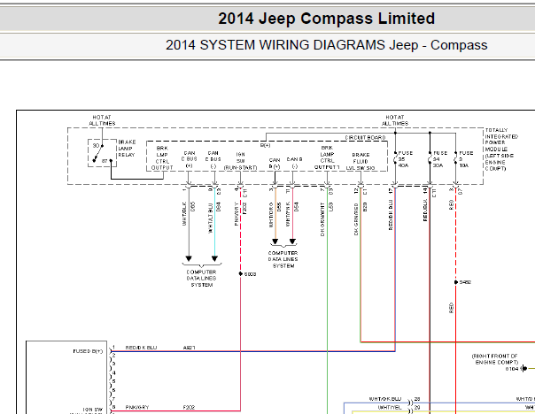Screen dimensions: 535x414
Task: Select the "FUSE 2 10A" label
Action: 466,159
